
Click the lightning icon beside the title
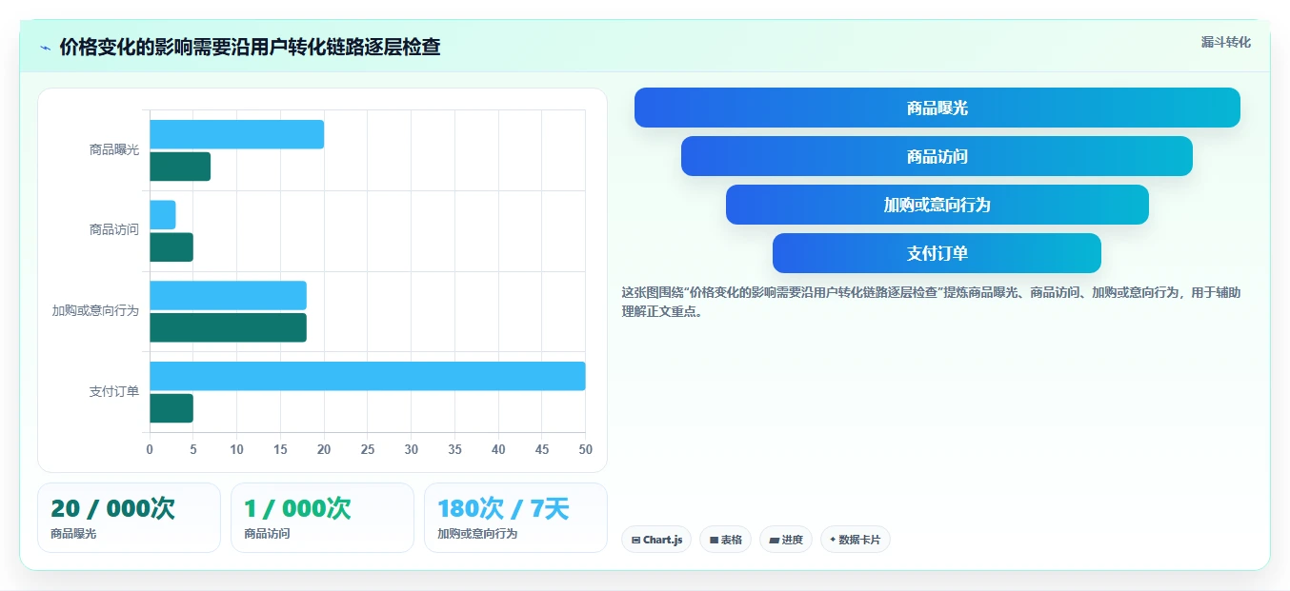coord(46,48)
